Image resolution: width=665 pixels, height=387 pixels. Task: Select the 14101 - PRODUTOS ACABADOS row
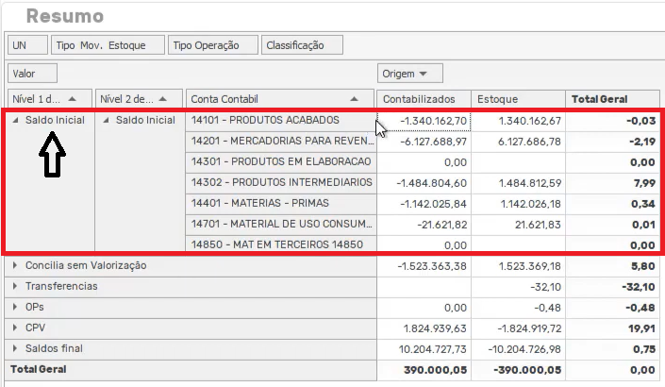click(x=279, y=121)
